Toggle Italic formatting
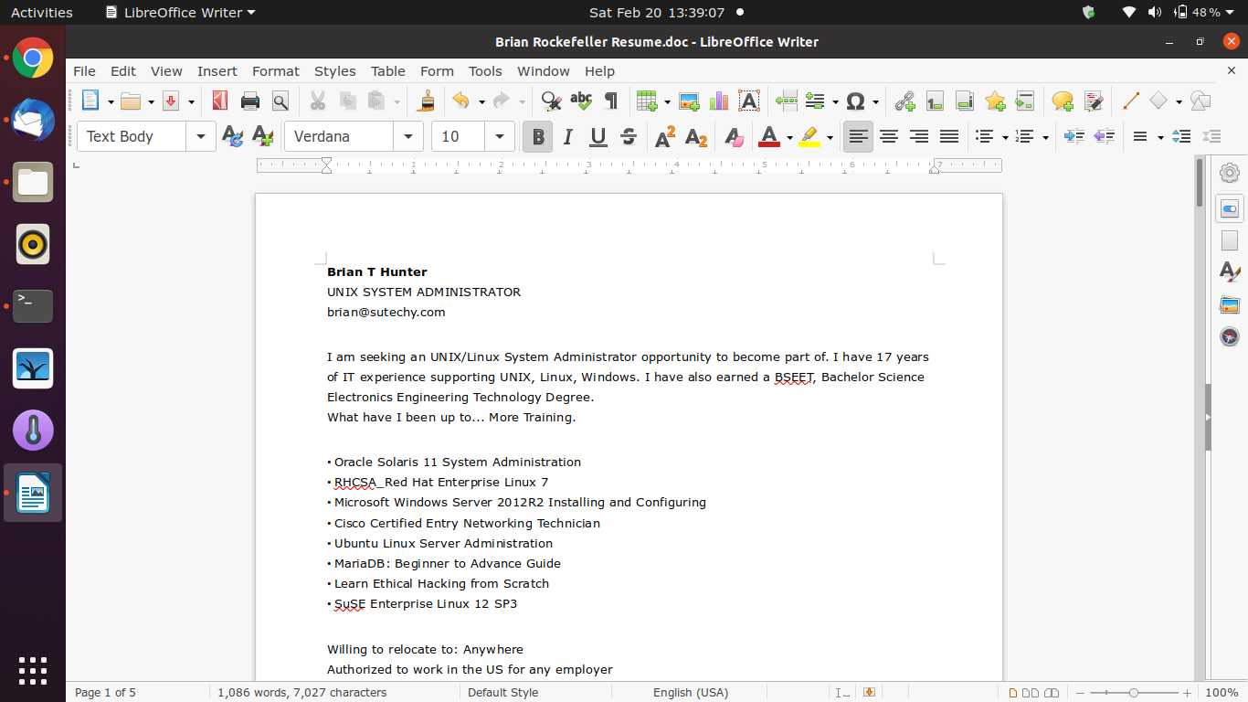The width and height of the screenshot is (1248, 702). click(x=568, y=137)
